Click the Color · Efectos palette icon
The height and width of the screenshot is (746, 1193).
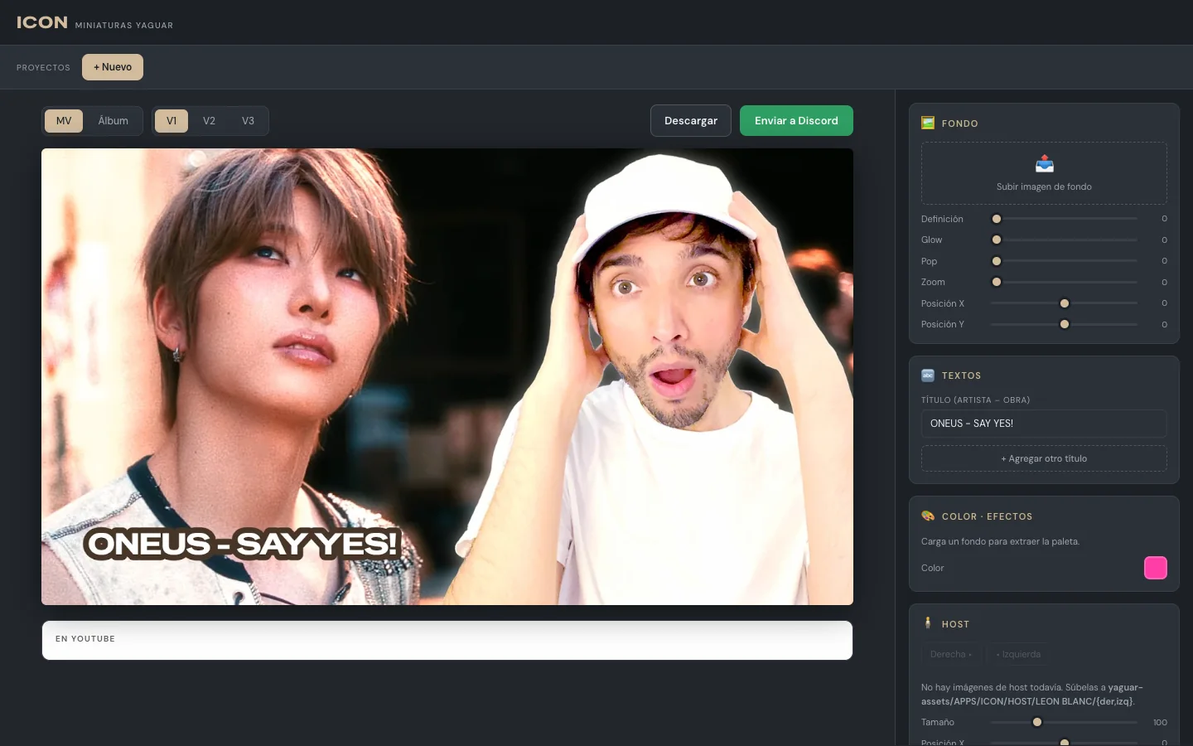pos(928,516)
